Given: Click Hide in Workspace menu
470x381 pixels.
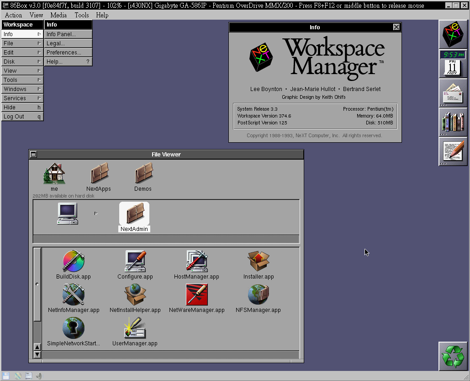Looking at the screenshot, I should coord(22,107).
